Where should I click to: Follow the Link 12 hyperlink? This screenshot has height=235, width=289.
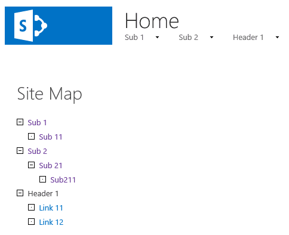[x=51, y=222]
